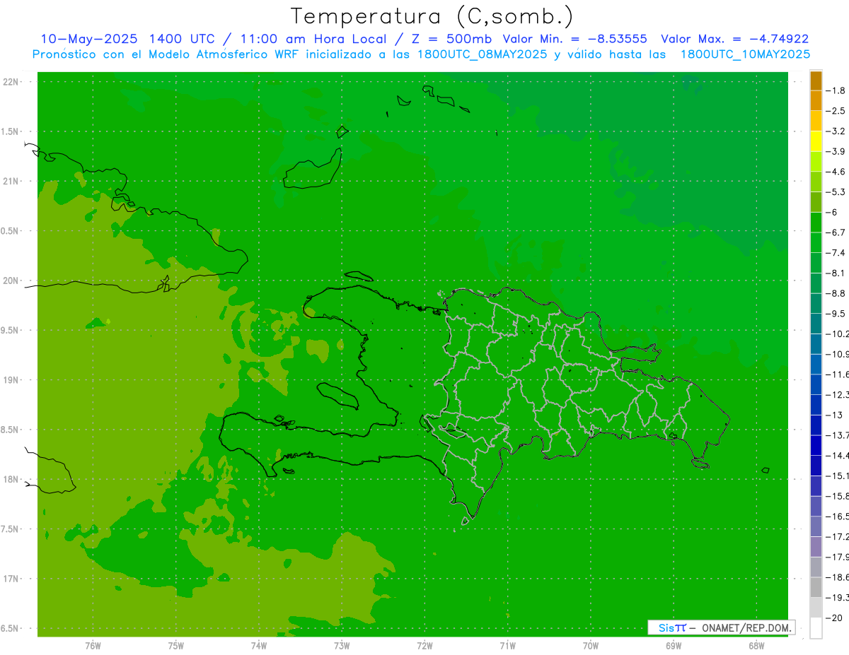The width and height of the screenshot is (849, 655).
Task: Click the "75W" longitude axis label
Action: pos(176,645)
